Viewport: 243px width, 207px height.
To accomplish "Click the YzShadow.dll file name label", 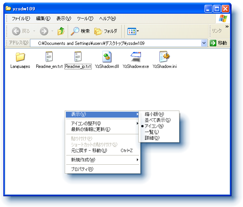I will pos(107,66).
